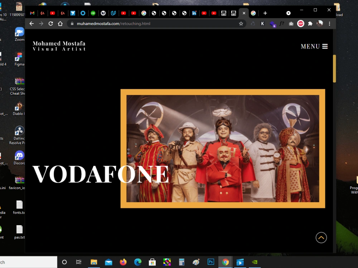Viewport: 358px width, 268px height.
Task: Open the f? font finder extension
Action: tap(281, 24)
